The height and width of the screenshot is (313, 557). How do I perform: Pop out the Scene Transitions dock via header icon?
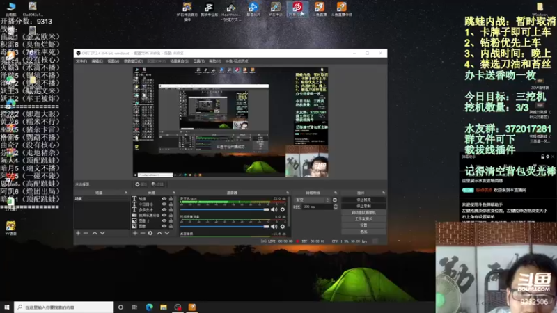pos(336,193)
